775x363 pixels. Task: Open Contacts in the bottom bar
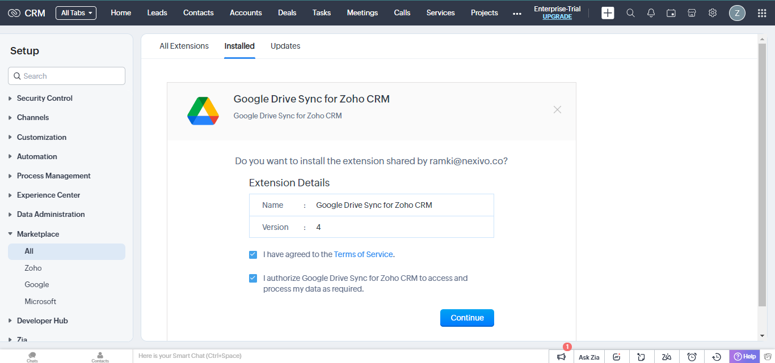click(100, 357)
